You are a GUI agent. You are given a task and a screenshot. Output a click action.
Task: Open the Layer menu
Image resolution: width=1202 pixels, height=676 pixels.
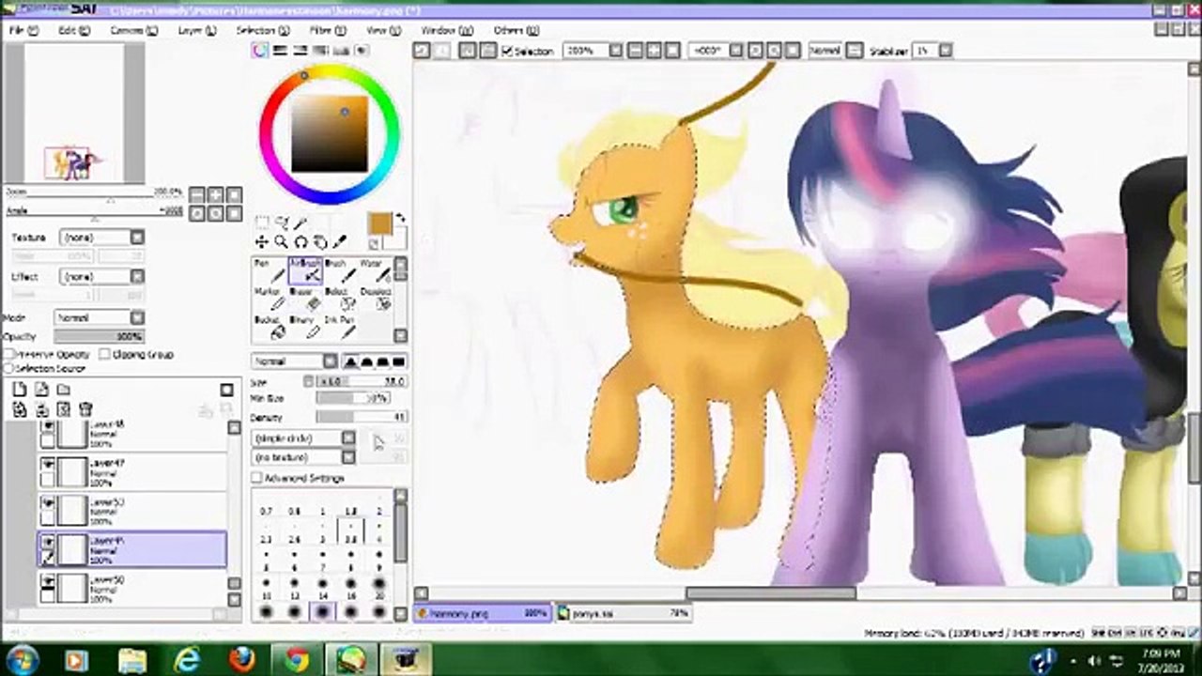[196, 30]
